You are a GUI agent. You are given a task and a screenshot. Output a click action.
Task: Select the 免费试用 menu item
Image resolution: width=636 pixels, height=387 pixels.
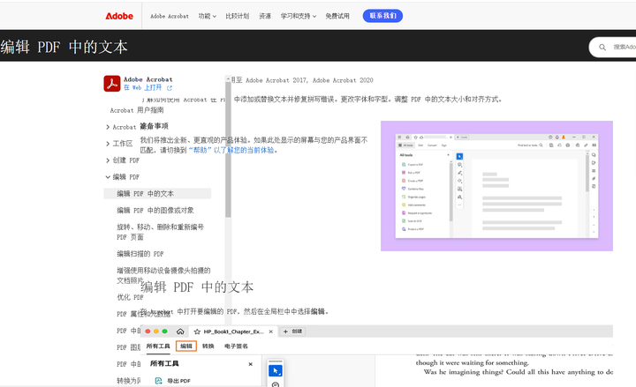coord(337,16)
